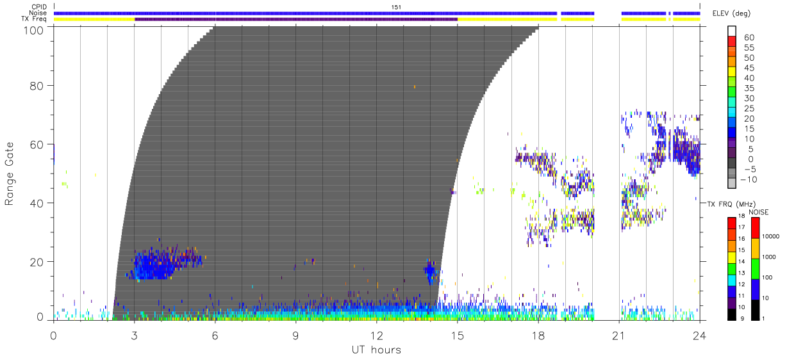Click the 100 label on NOISE scale
This screenshot has height=363, width=787.
click(x=766, y=277)
